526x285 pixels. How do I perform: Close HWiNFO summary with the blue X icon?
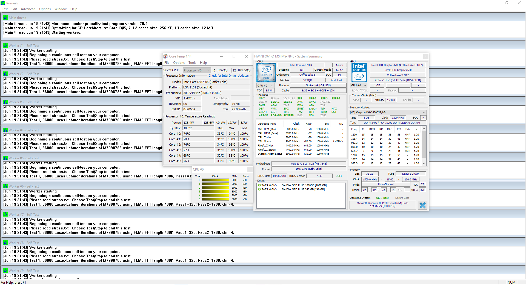pos(422,205)
